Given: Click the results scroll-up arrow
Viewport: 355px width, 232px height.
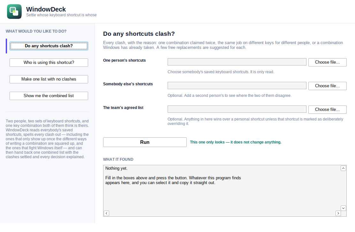Looking at the screenshot, I should [343, 168].
